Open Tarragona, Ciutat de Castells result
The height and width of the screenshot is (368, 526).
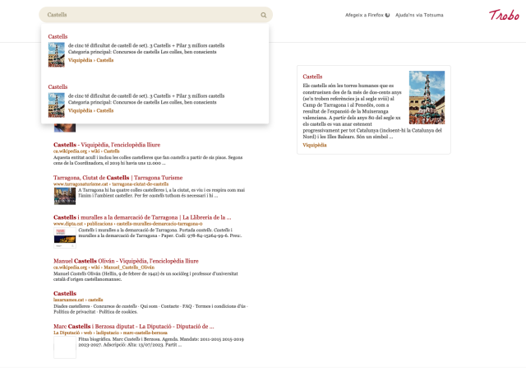point(118,178)
